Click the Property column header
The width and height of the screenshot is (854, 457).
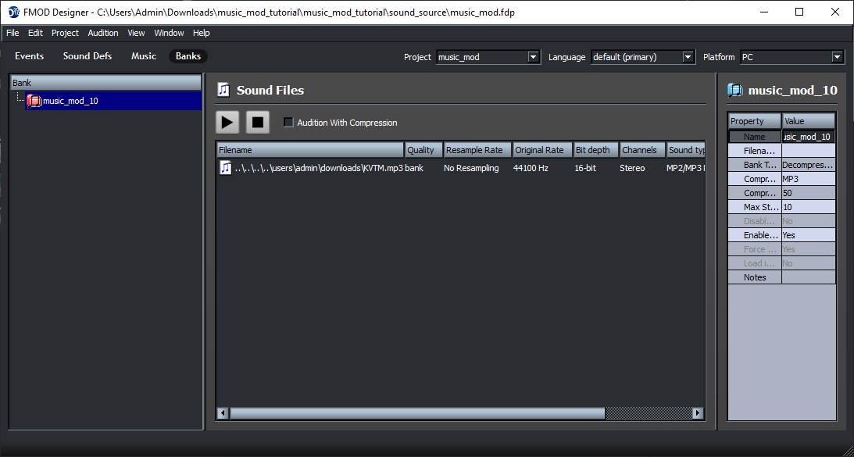754,121
